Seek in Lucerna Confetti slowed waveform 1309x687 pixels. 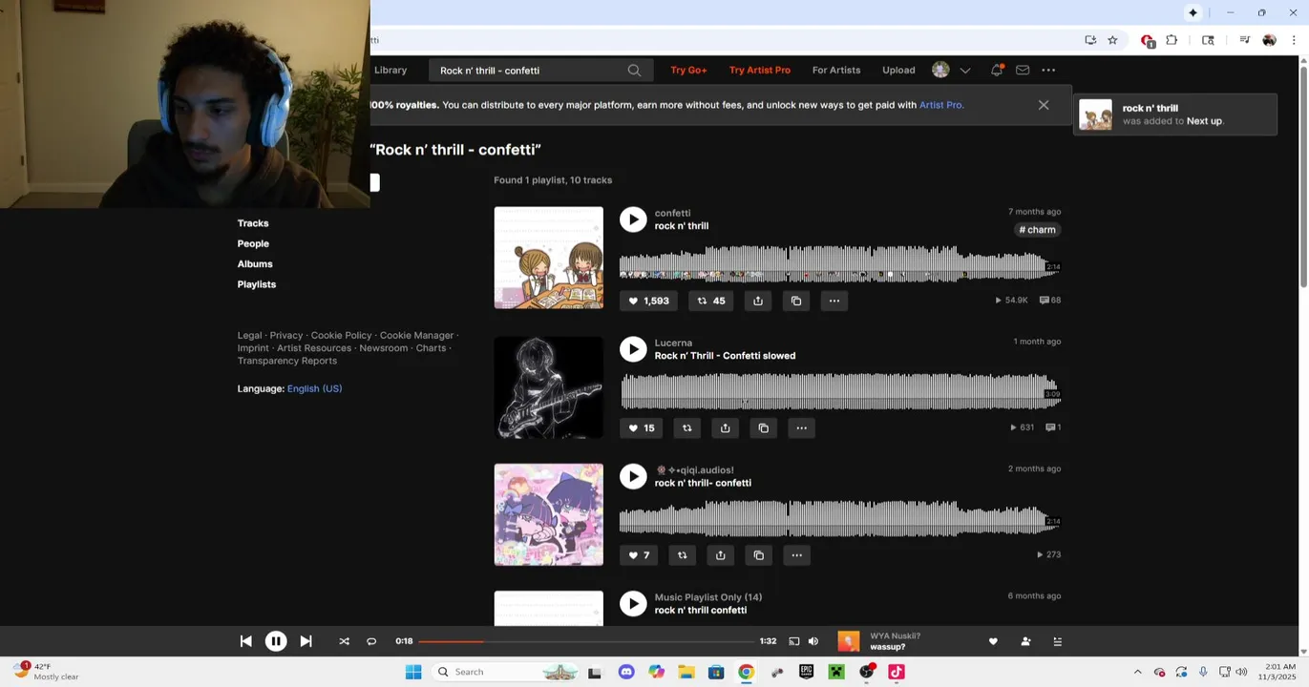point(839,391)
